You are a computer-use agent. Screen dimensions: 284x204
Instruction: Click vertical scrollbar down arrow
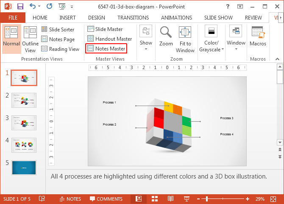[280, 143]
